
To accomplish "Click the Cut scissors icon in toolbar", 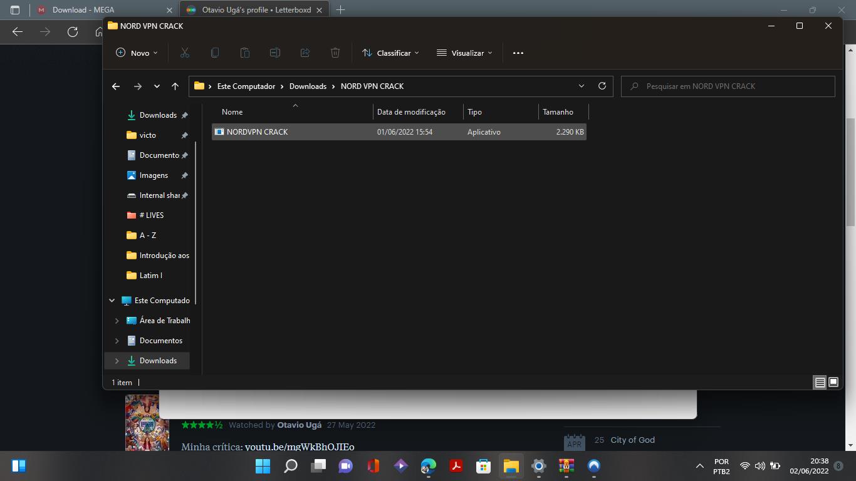I will click(x=184, y=53).
